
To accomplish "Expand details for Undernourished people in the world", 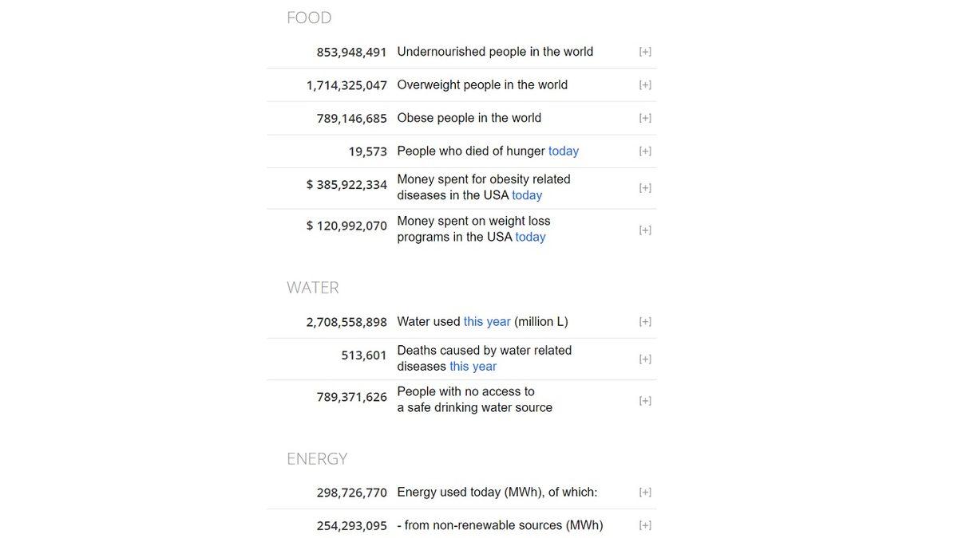I will (645, 52).
